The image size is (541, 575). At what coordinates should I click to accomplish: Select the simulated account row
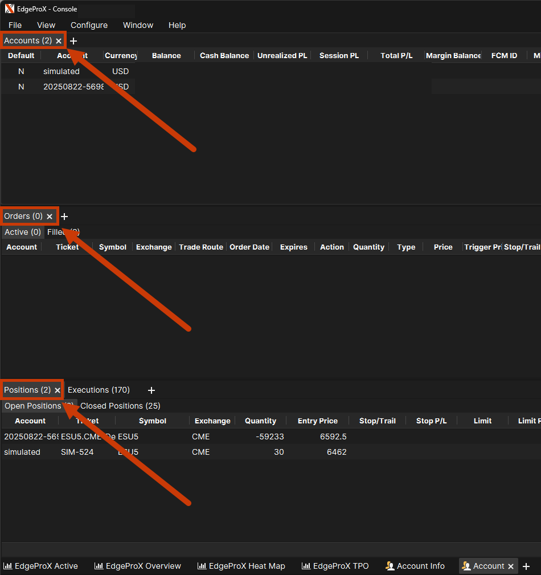[x=62, y=72]
